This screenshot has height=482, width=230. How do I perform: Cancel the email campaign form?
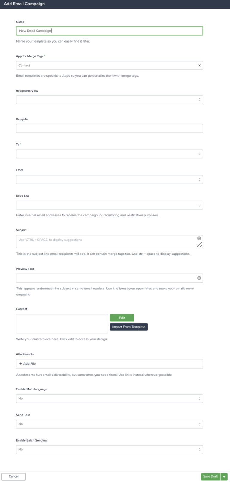[x=13, y=476]
